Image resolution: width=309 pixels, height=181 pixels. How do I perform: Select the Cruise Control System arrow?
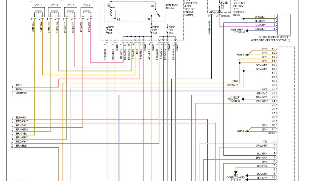(x=243, y=99)
